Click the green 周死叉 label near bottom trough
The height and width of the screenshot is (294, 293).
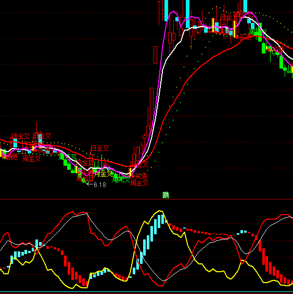point(121,179)
